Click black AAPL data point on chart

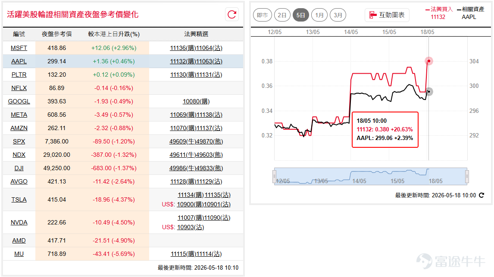429,92
